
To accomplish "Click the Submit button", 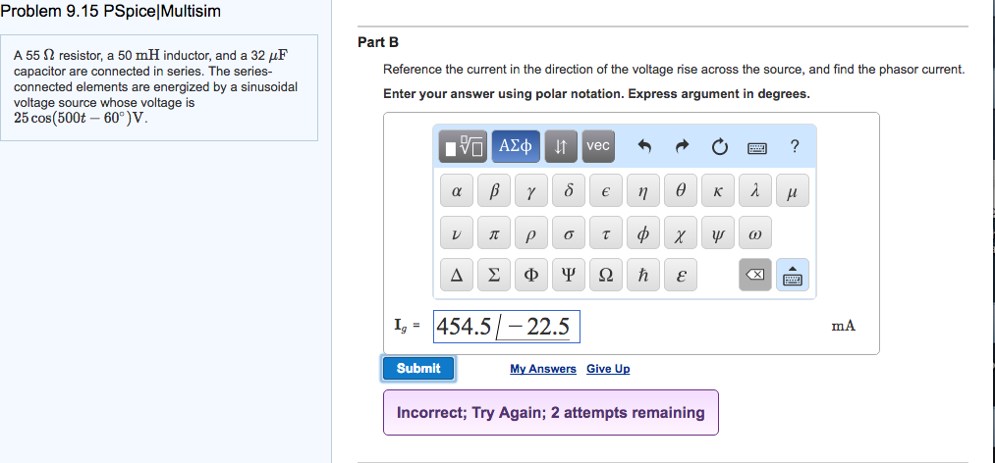I will point(418,368).
